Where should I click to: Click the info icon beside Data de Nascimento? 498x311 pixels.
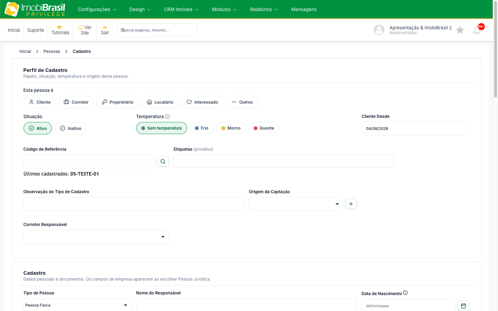tap(405, 293)
